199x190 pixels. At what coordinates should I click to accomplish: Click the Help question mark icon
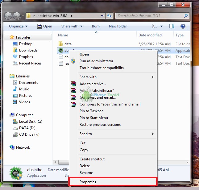pos(183,26)
